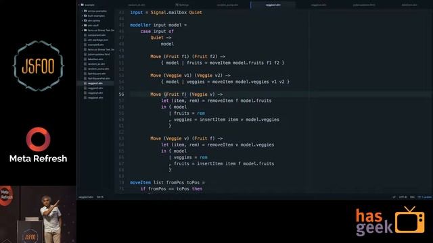Collapse the root 'example' project folder chevron
433x243 pixels.
79,5
